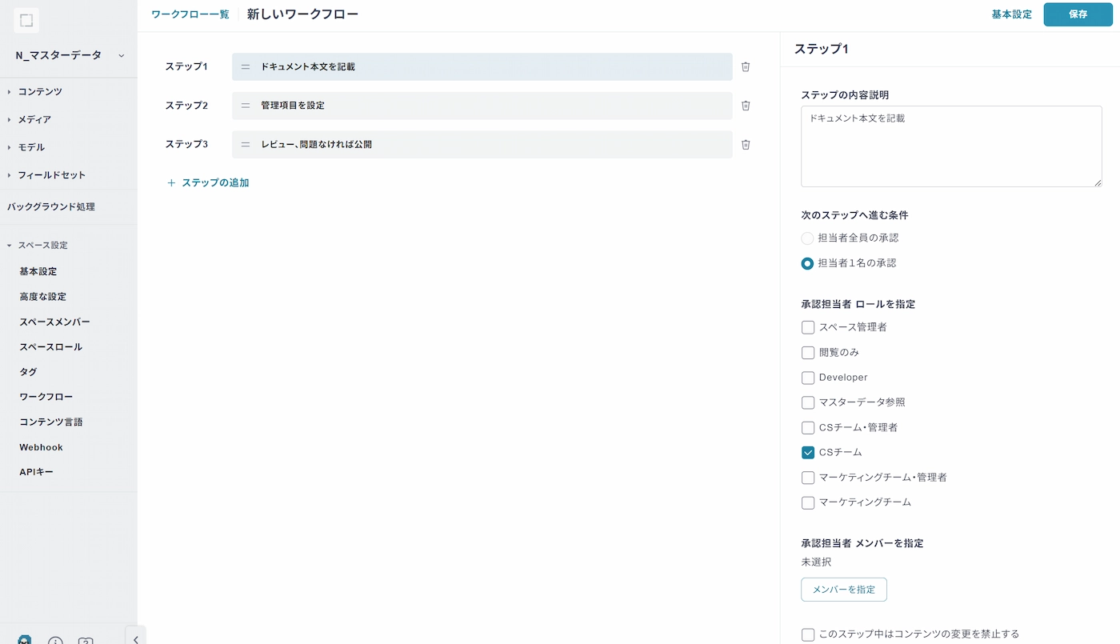Screen dimensions: 1120x644
Task: Open the help book icon in sidebar
Action: tap(86, 641)
